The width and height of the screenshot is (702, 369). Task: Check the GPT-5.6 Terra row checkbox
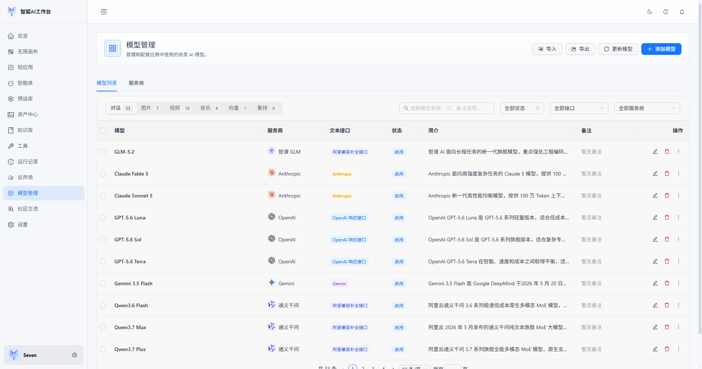103,261
